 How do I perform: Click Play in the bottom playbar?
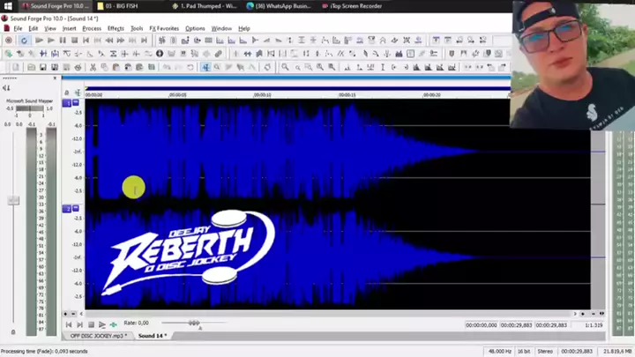[102, 324]
